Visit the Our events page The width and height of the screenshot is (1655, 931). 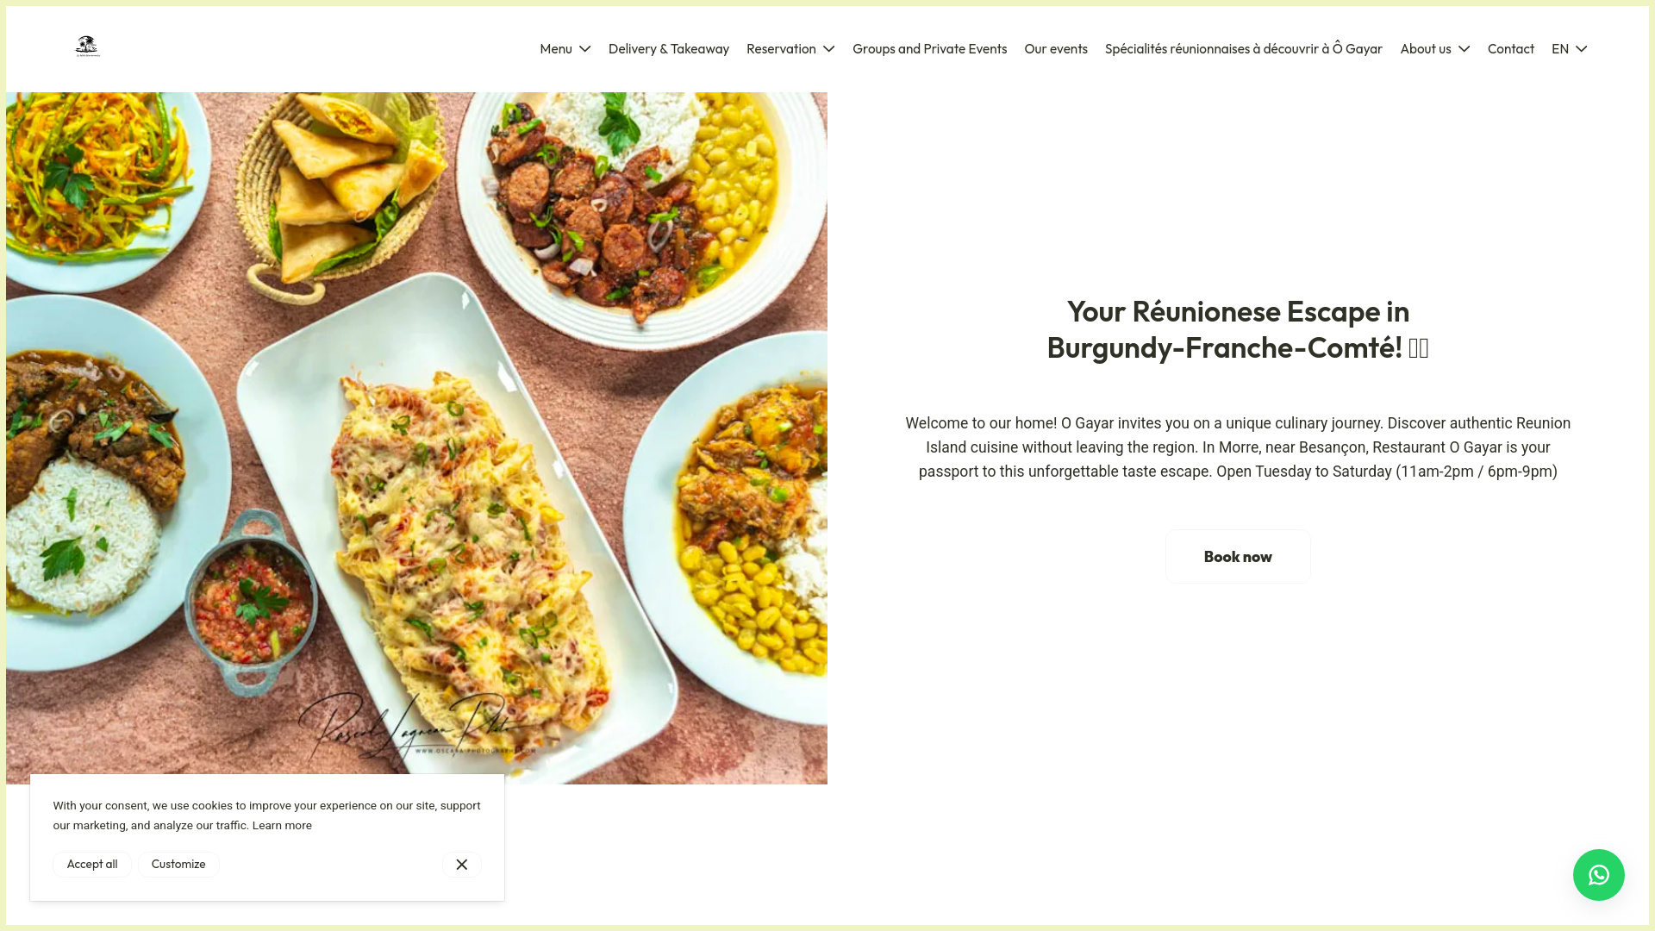pos(1056,49)
